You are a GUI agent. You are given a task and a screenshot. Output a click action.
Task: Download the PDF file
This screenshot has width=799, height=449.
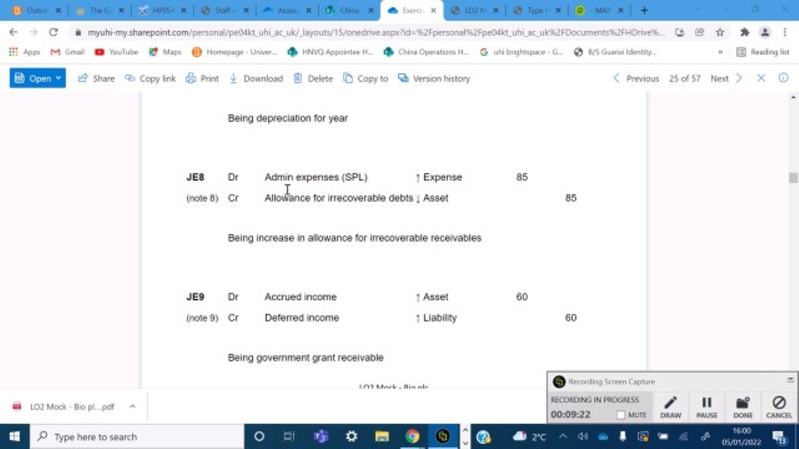click(256, 78)
